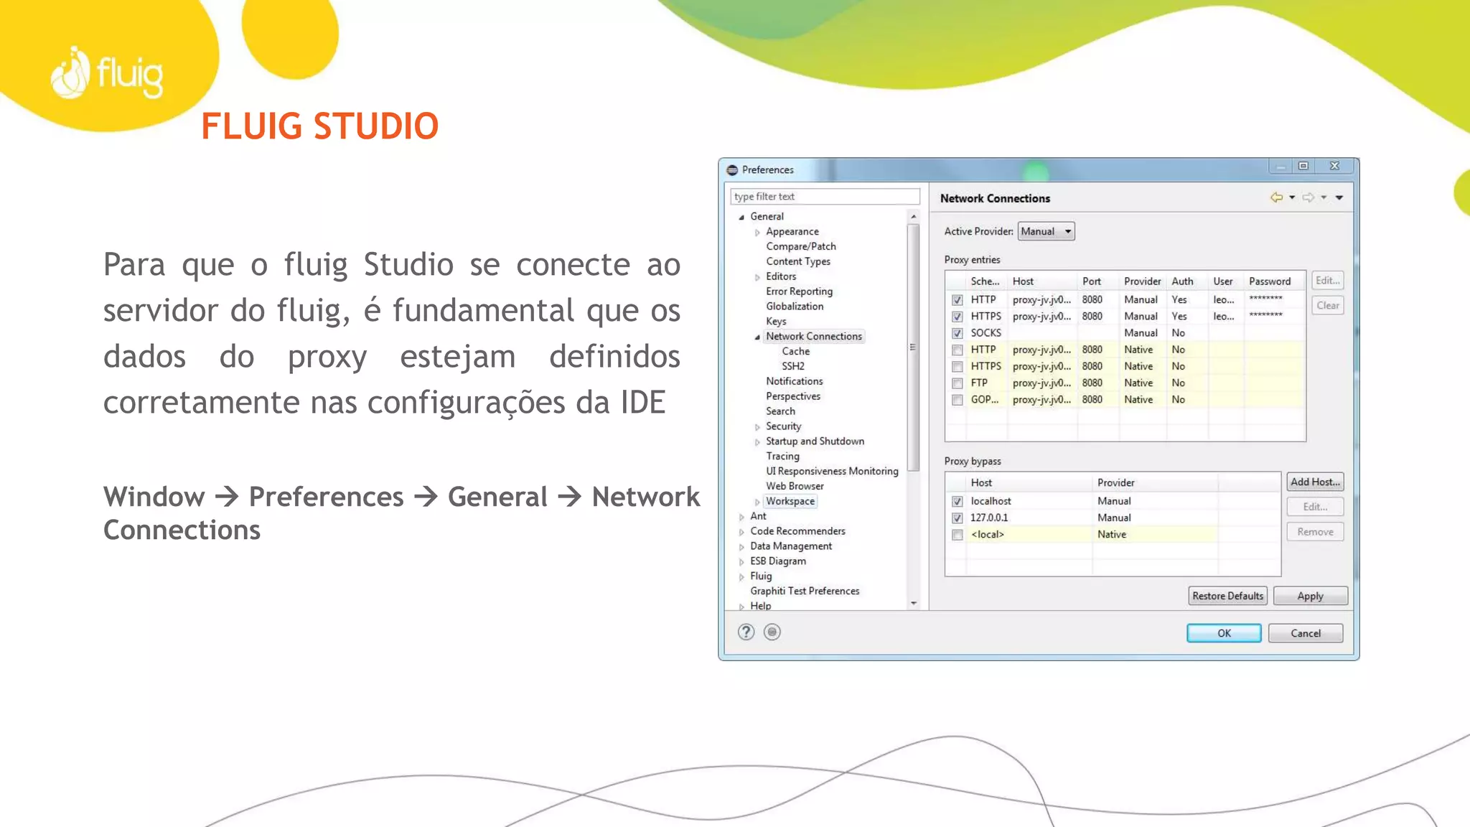Screen dimensions: 1470x827
Task: Click the Password column header
Action: tap(1274, 281)
